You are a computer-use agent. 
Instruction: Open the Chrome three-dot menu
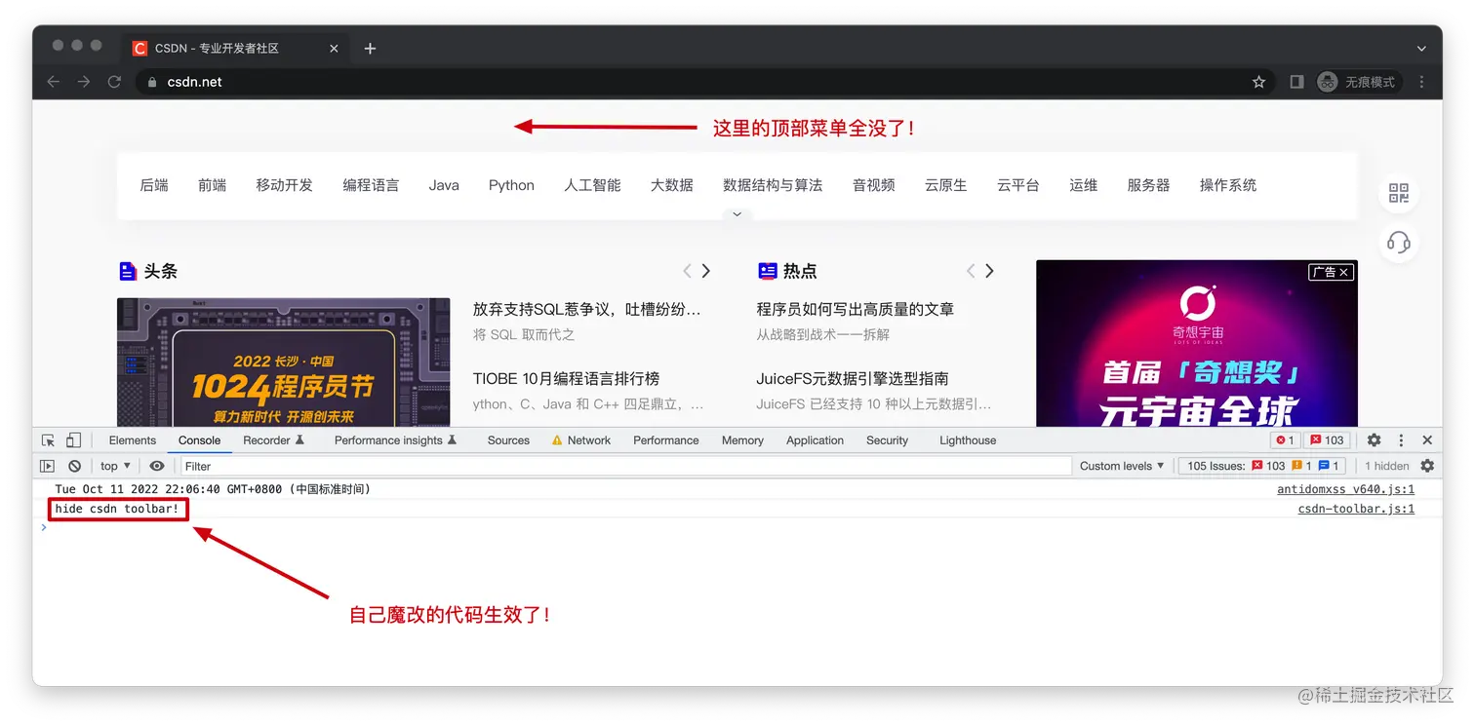point(1420,82)
